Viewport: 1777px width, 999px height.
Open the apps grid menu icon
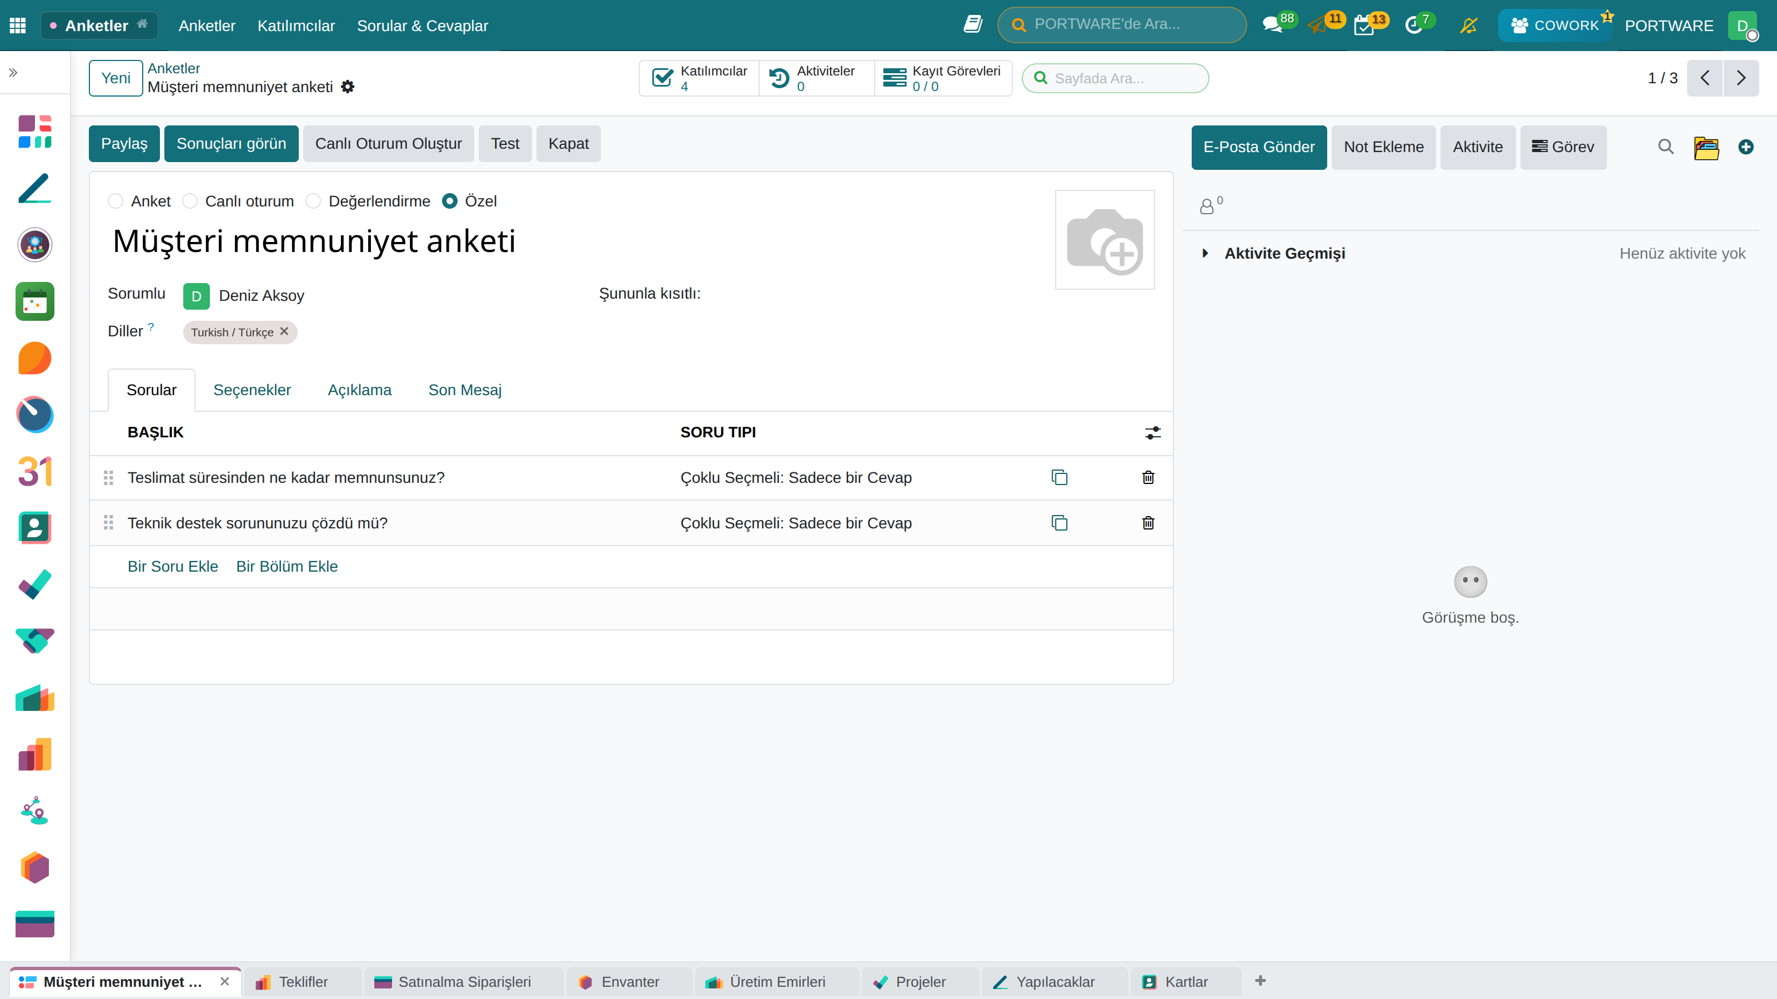point(18,26)
